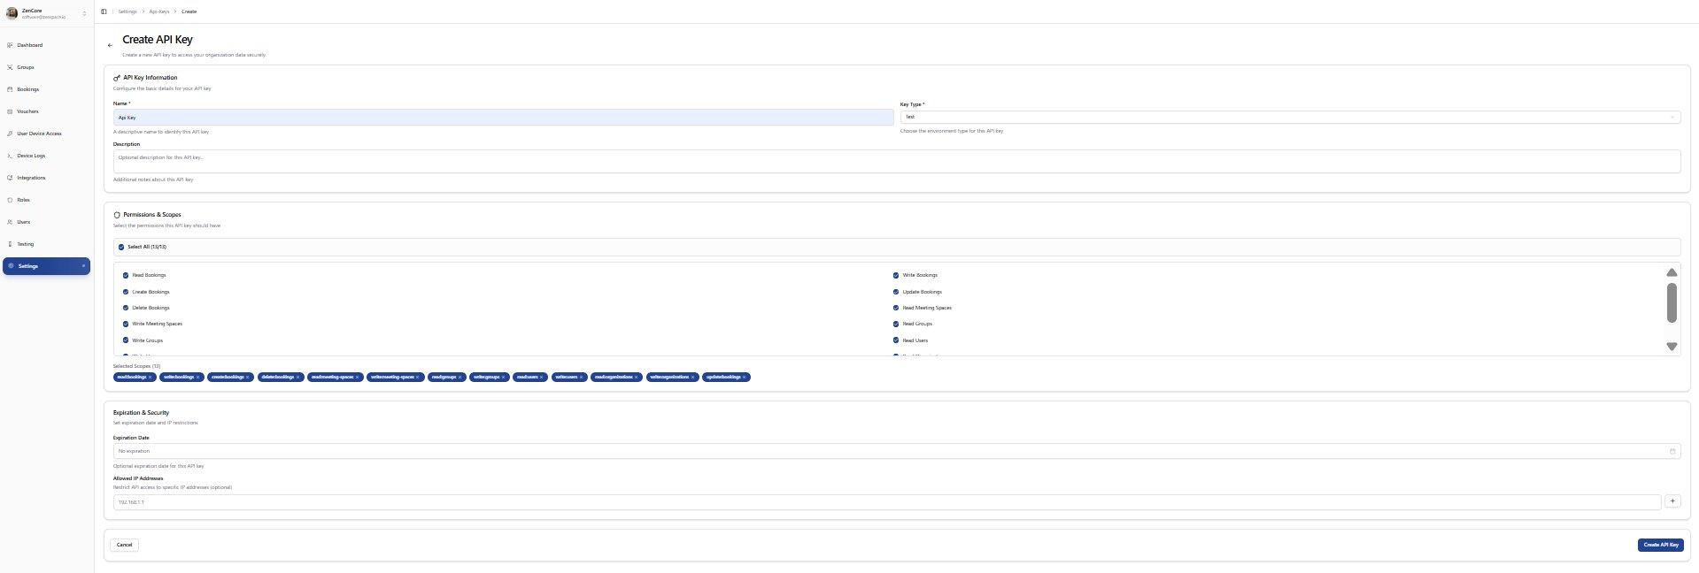1699x573 pixels.
Task: Click the Settings breadcrumb link
Action: tap(127, 11)
